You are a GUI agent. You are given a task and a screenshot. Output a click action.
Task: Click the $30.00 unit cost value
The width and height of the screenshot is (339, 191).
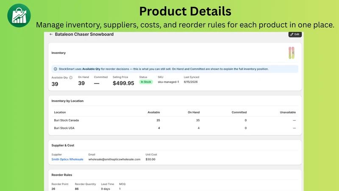(x=150, y=160)
